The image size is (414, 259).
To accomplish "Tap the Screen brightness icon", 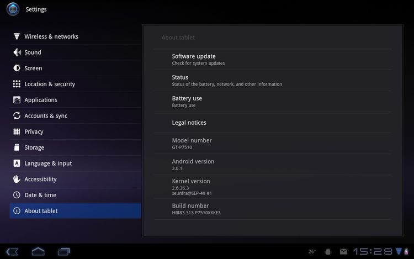I will pos(17,68).
